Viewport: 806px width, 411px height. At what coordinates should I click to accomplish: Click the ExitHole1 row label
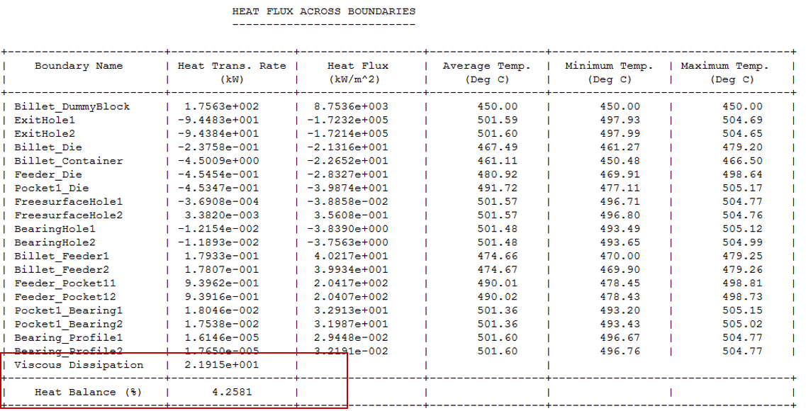[45, 120]
